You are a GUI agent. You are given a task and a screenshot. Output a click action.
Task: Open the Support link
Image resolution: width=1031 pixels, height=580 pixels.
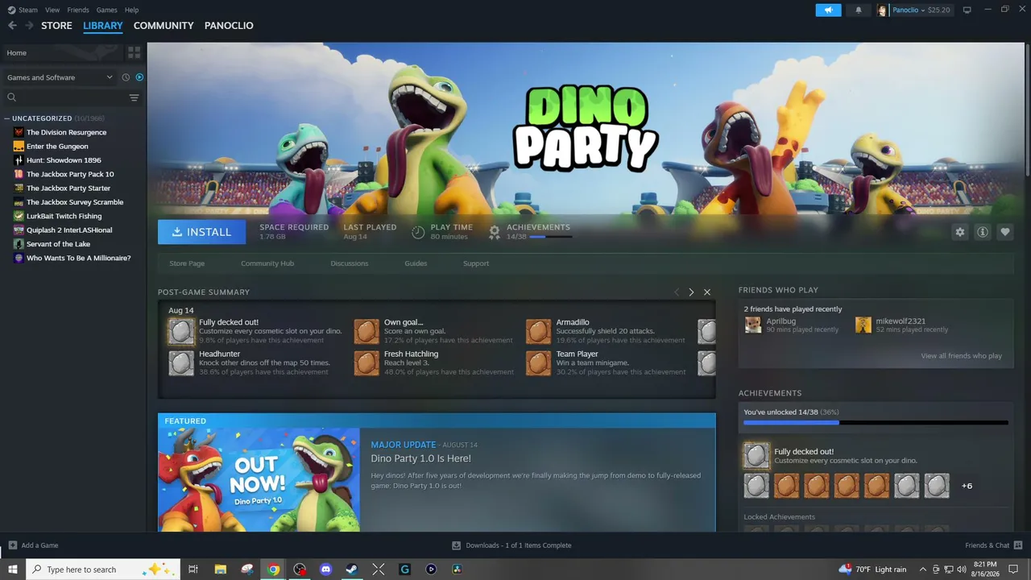click(x=476, y=263)
